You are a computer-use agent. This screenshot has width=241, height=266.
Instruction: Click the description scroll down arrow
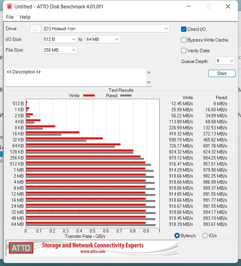point(149,83)
